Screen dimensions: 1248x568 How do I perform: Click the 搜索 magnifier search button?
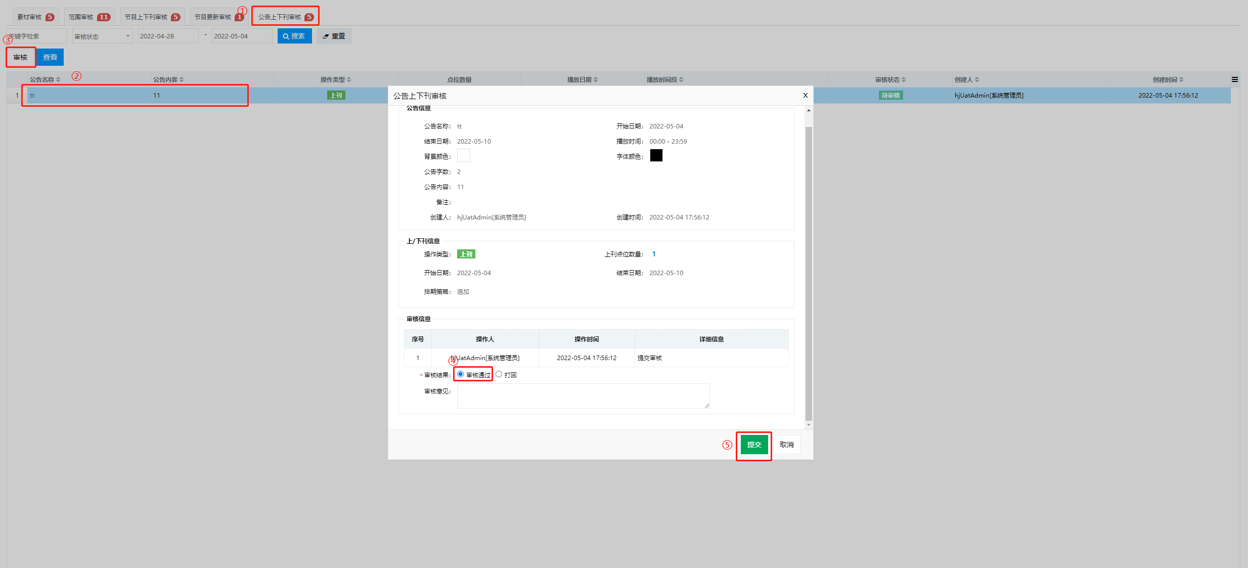[294, 36]
